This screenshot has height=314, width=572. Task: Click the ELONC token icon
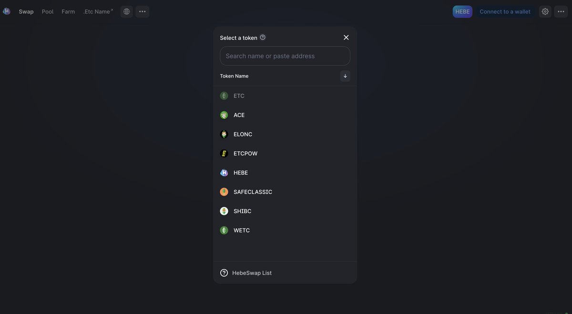coord(224,134)
